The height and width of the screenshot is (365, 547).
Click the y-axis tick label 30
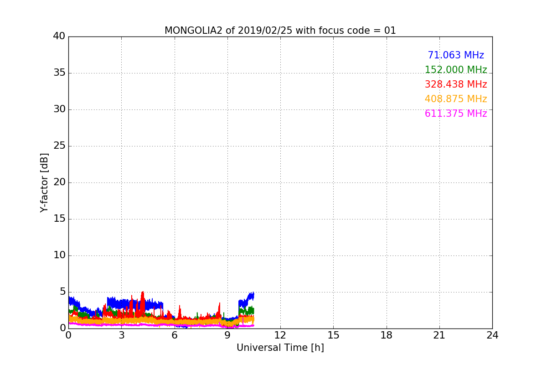(x=59, y=109)
